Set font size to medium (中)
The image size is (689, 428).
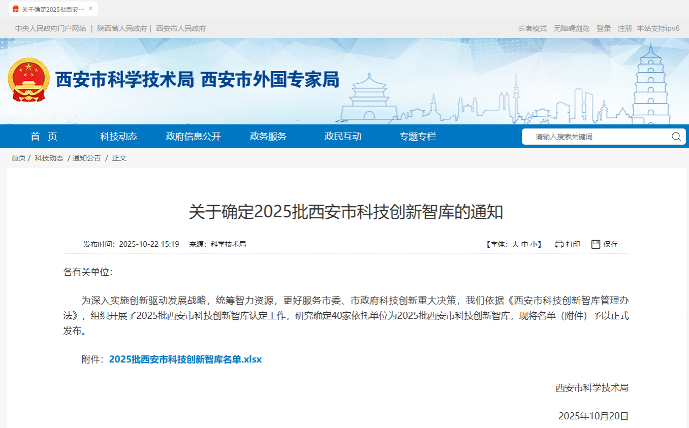(x=524, y=244)
